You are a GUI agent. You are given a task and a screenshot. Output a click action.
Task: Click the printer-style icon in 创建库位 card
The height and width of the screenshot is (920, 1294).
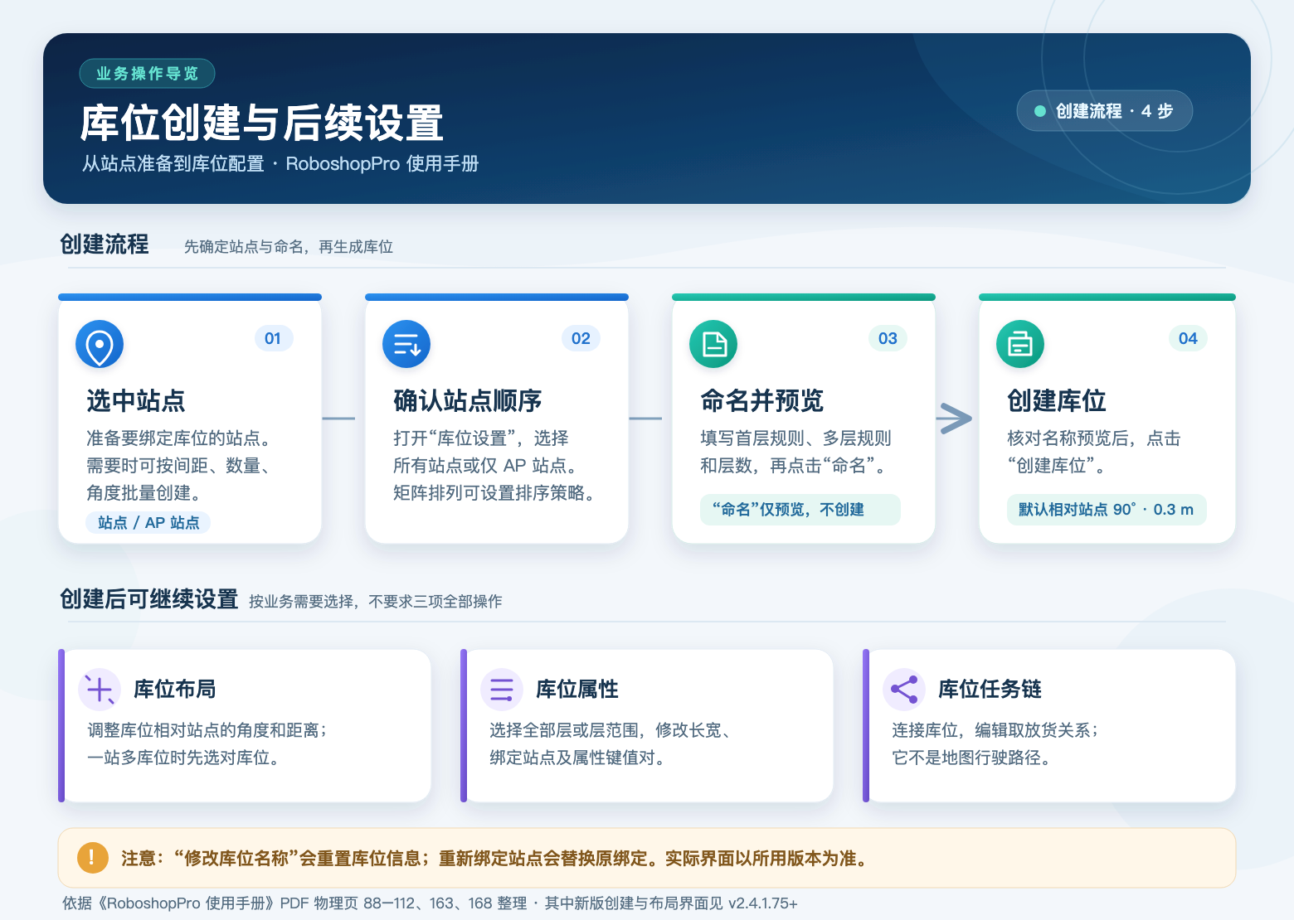pyautogui.click(x=1020, y=344)
